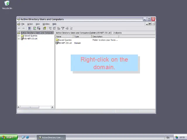Open the Windows Start menu
The image size is (187, 140).
(x=9, y=137)
